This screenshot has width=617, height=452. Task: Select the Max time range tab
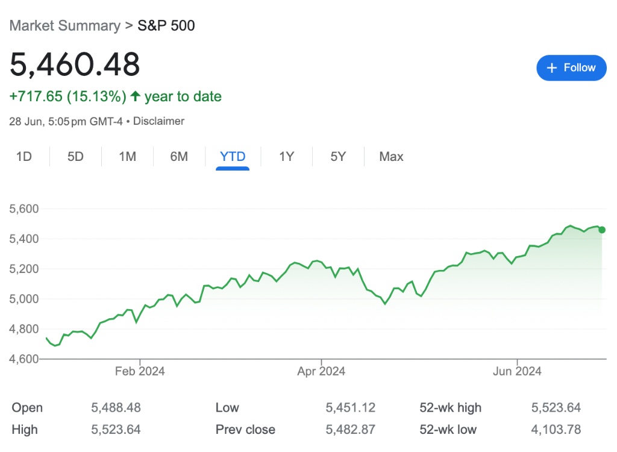click(391, 157)
